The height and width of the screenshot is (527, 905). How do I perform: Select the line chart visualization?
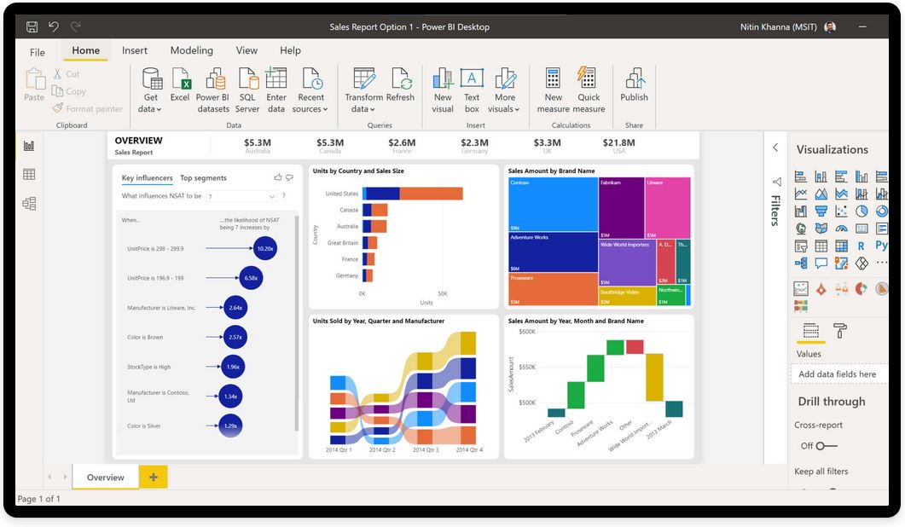(x=801, y=194)
